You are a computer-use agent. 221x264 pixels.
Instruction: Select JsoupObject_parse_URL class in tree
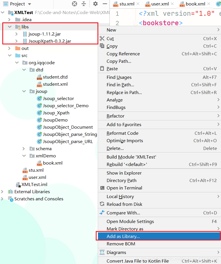click(x=68, y=142)
